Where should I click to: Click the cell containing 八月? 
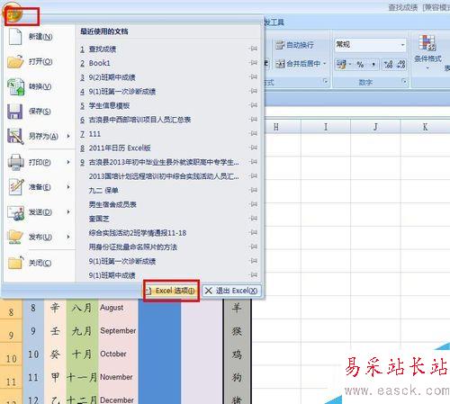pyautogui.click(x=82, y=308)
